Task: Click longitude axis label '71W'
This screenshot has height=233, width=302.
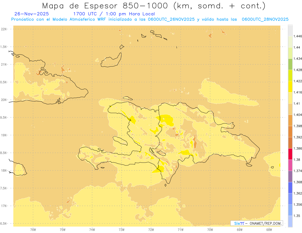Action: point(180,230)
